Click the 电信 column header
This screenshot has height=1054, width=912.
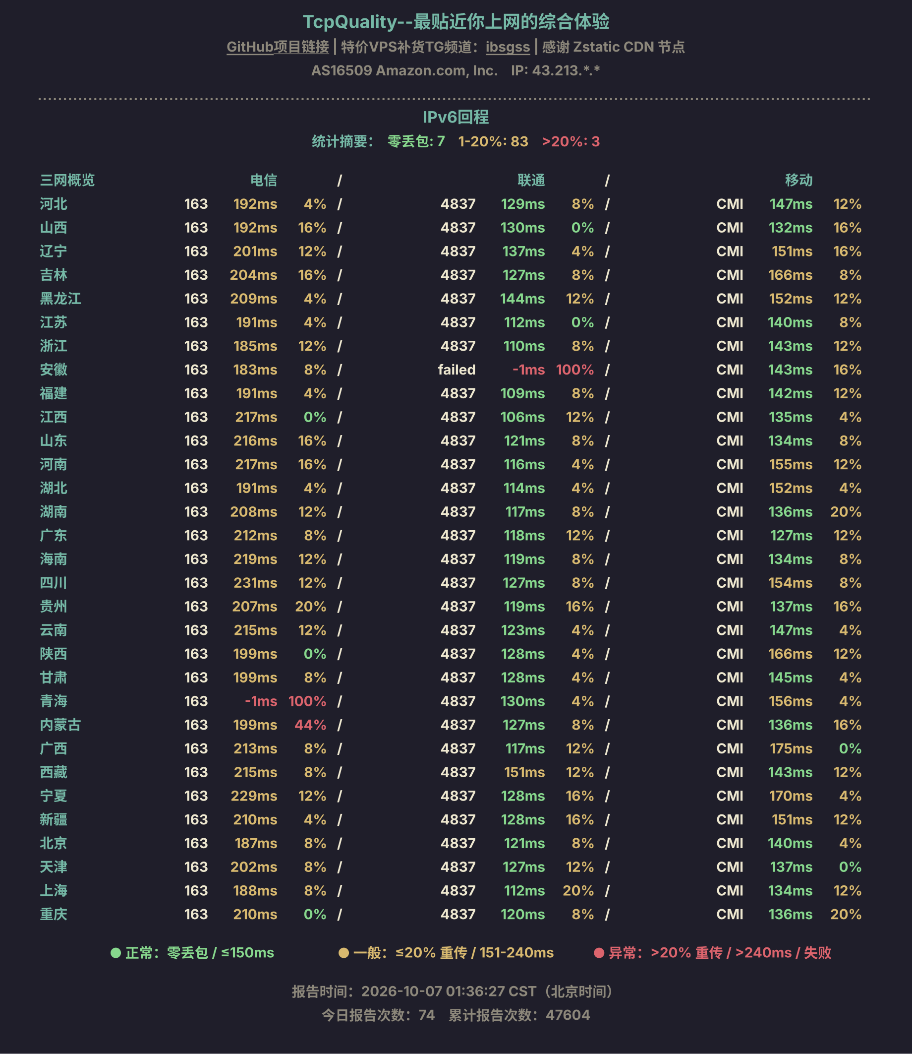click(x=264, y=180)
